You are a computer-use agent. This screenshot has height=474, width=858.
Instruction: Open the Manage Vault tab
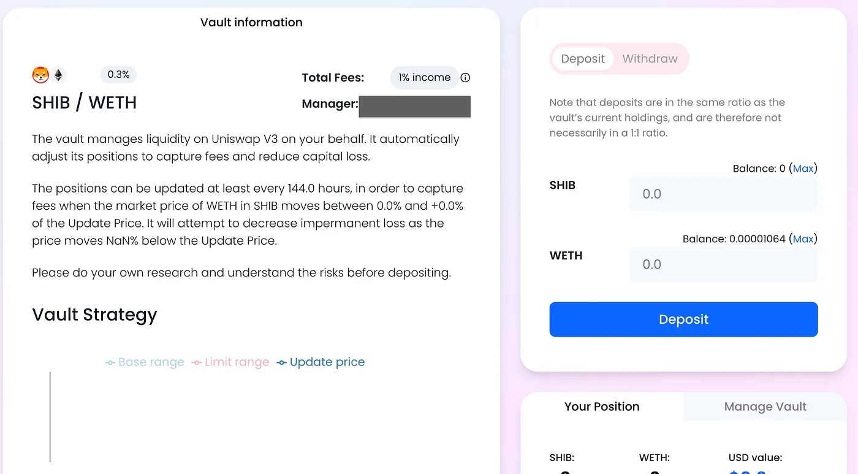pos(765,407)
